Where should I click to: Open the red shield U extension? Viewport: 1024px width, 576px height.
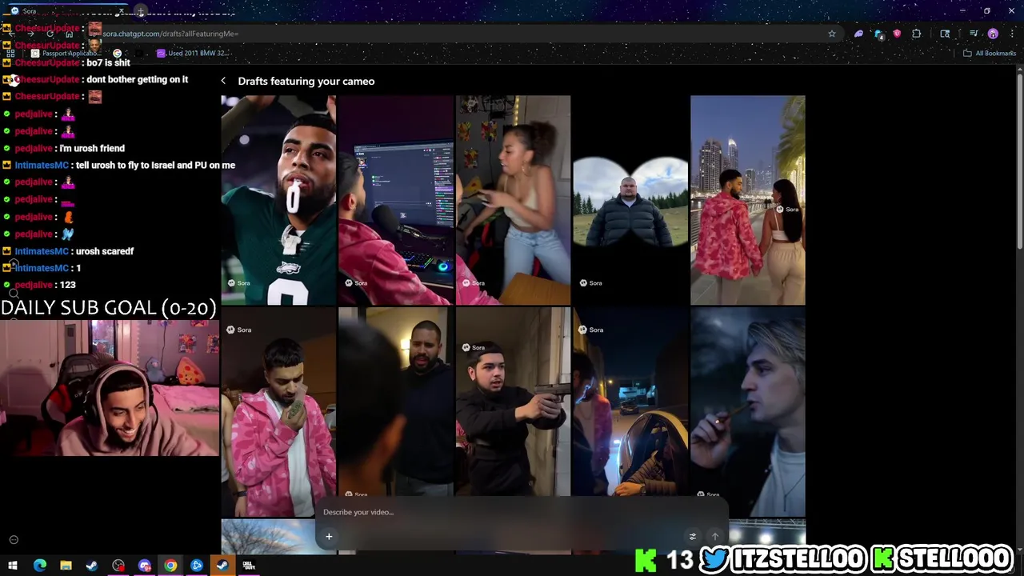pyautogui.click(x=897, y=34)
